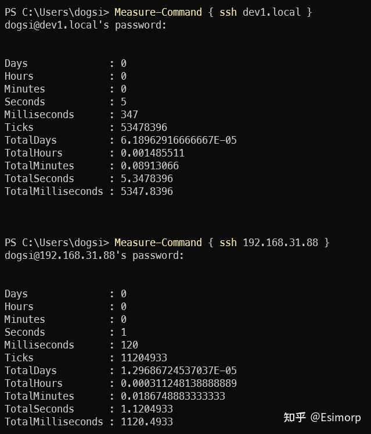371x434 pixels.
Task: Click the Ticks value 53478396
Action: [144, 127]
